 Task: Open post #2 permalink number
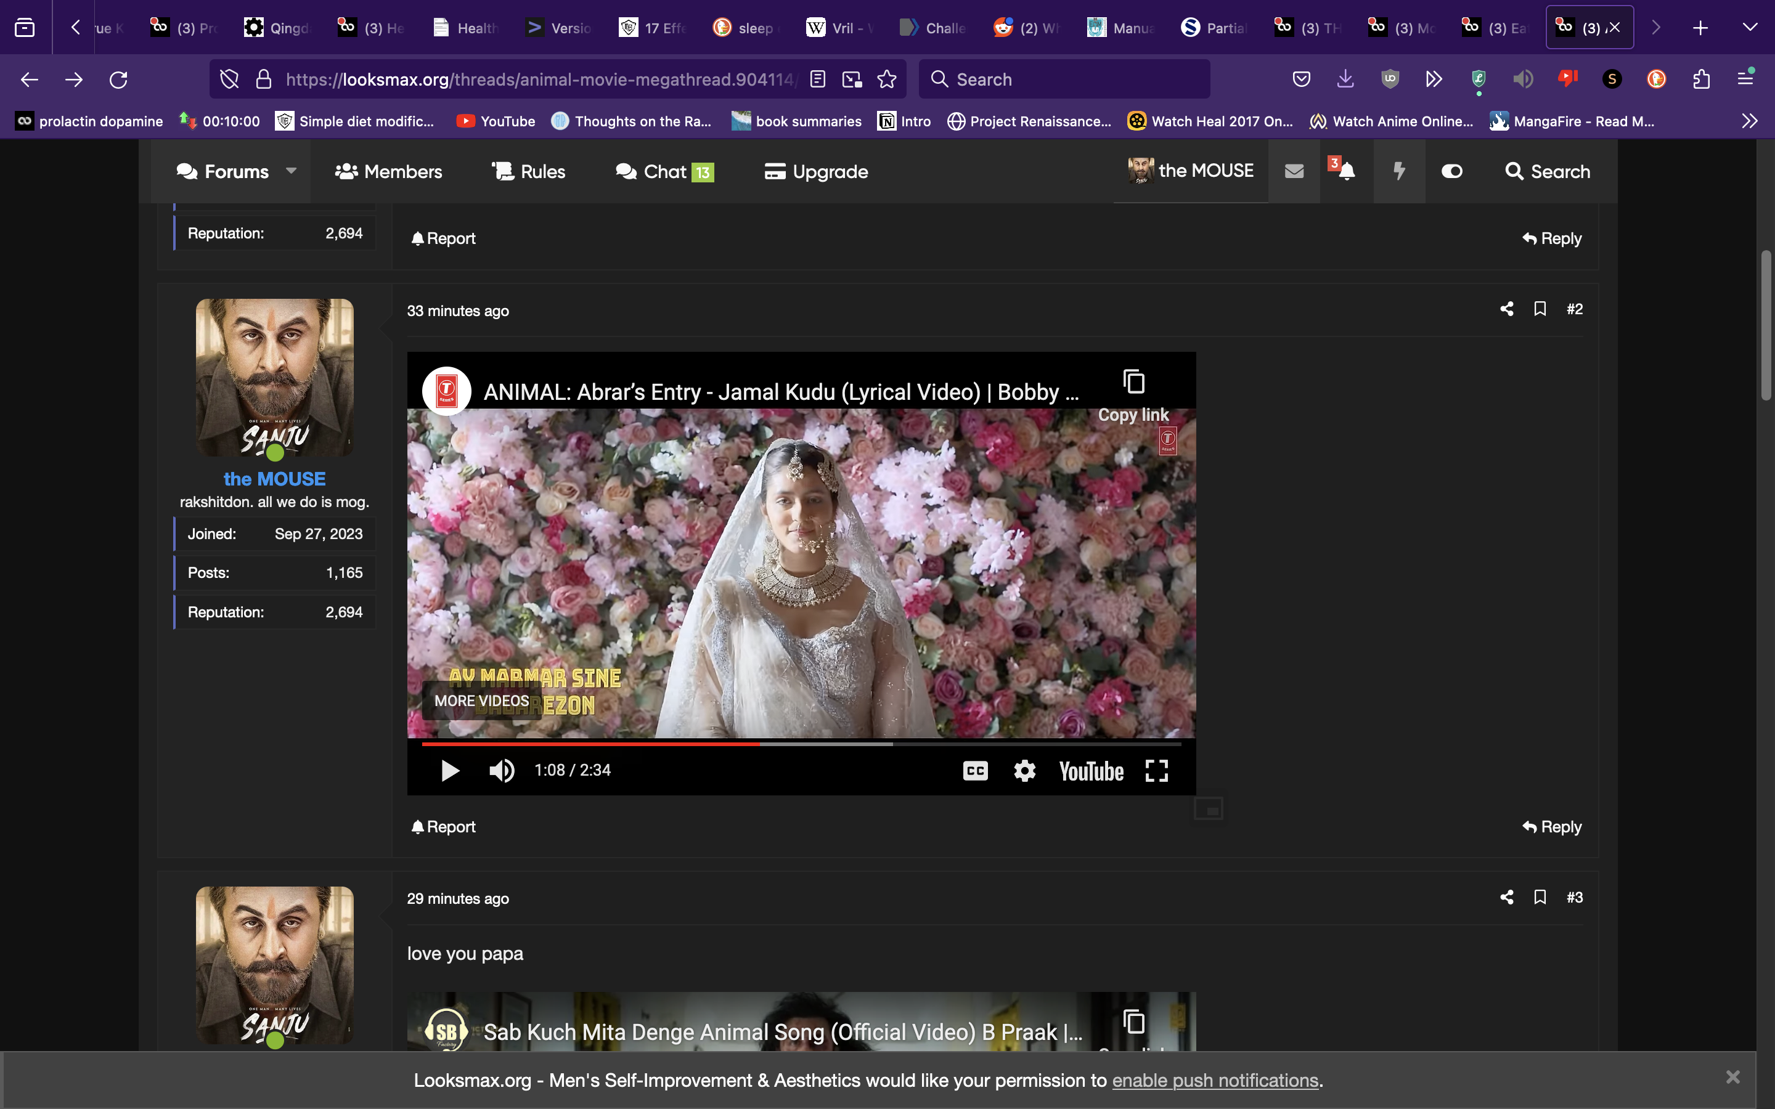click(1575, 309)
